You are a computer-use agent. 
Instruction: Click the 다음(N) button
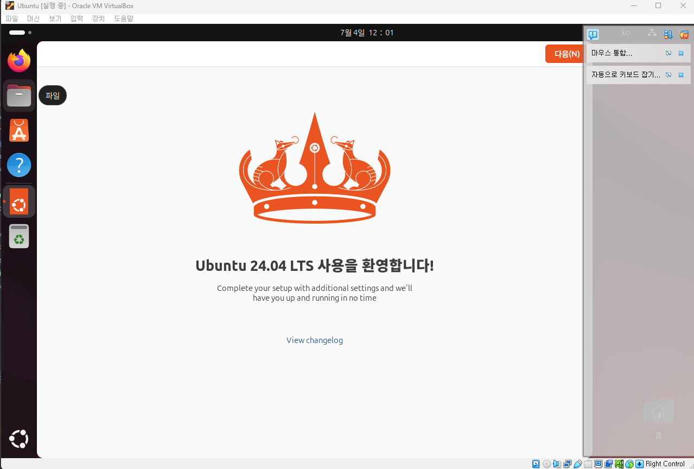[565, 54]
